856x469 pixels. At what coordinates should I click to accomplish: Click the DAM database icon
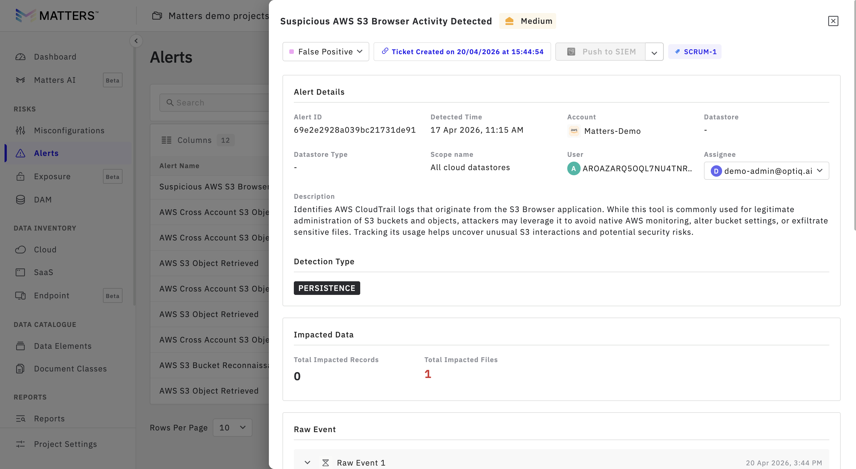pos(20,200)
